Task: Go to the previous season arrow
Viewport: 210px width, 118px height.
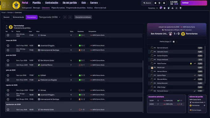Action: [65, 17]
